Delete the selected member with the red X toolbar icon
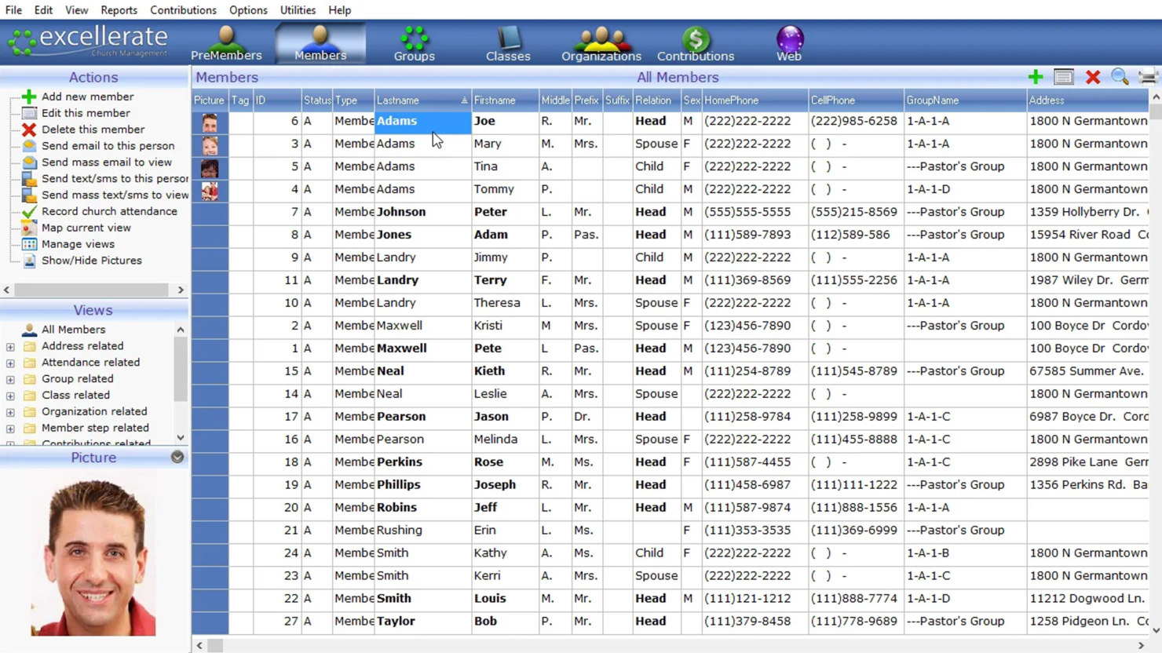The width and height of the screenshot is (1162, 653). tap(1093, 77)
